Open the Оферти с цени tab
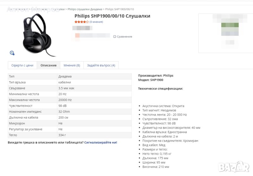Screen dimensions: 253x176 [22, 65]
